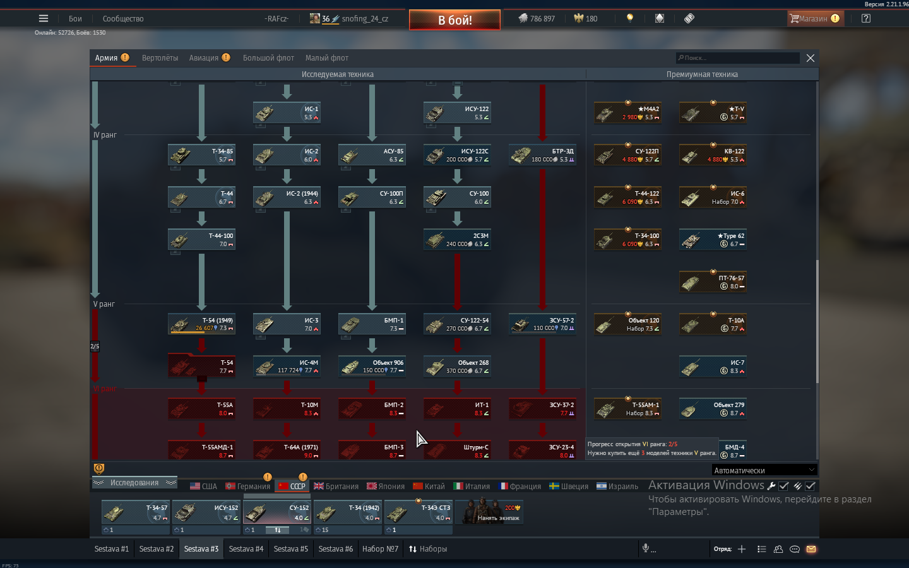This screenshot has width=909, height=568.
Task: Select the Sestava #4 preset
Action: pos(246,548)
